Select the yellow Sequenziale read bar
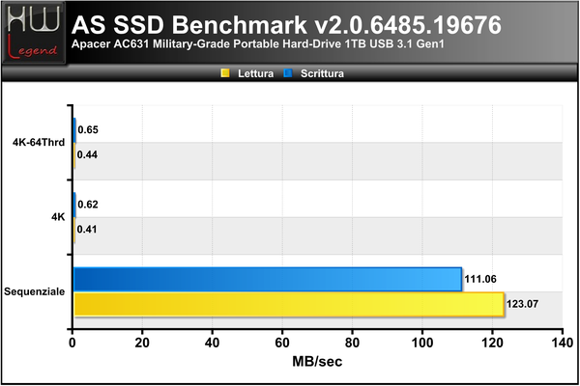 click(289, 304)
